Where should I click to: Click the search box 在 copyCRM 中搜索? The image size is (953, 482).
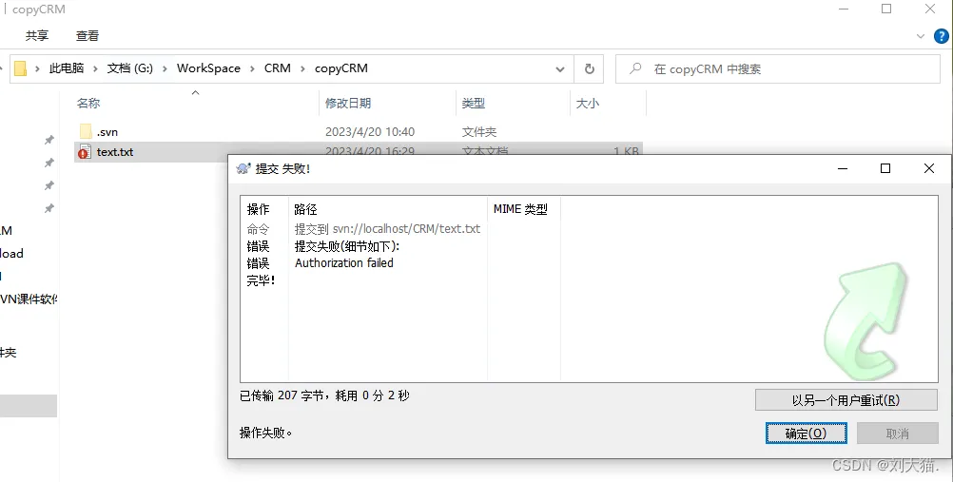tap(778, 69)
